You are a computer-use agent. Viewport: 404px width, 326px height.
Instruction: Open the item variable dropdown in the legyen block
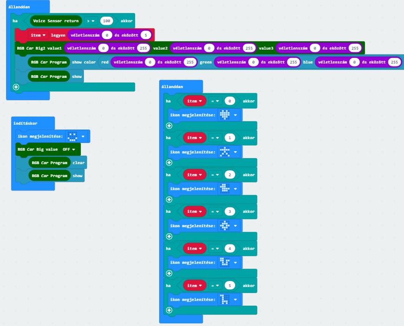(38, 35)
